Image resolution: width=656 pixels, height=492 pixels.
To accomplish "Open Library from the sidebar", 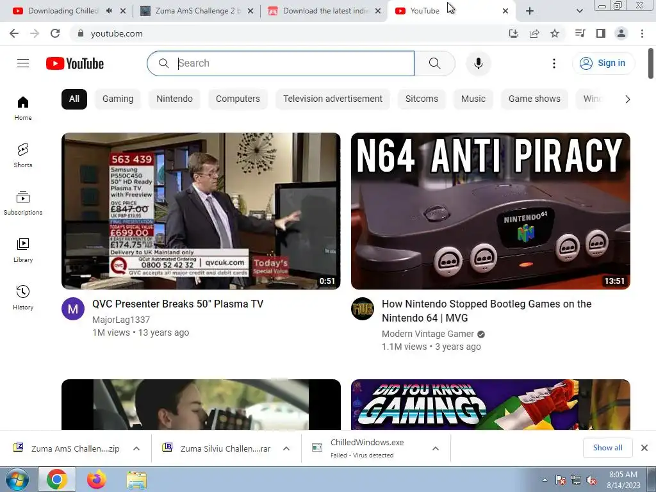I will pyautogui.click(x=23, y=250).
